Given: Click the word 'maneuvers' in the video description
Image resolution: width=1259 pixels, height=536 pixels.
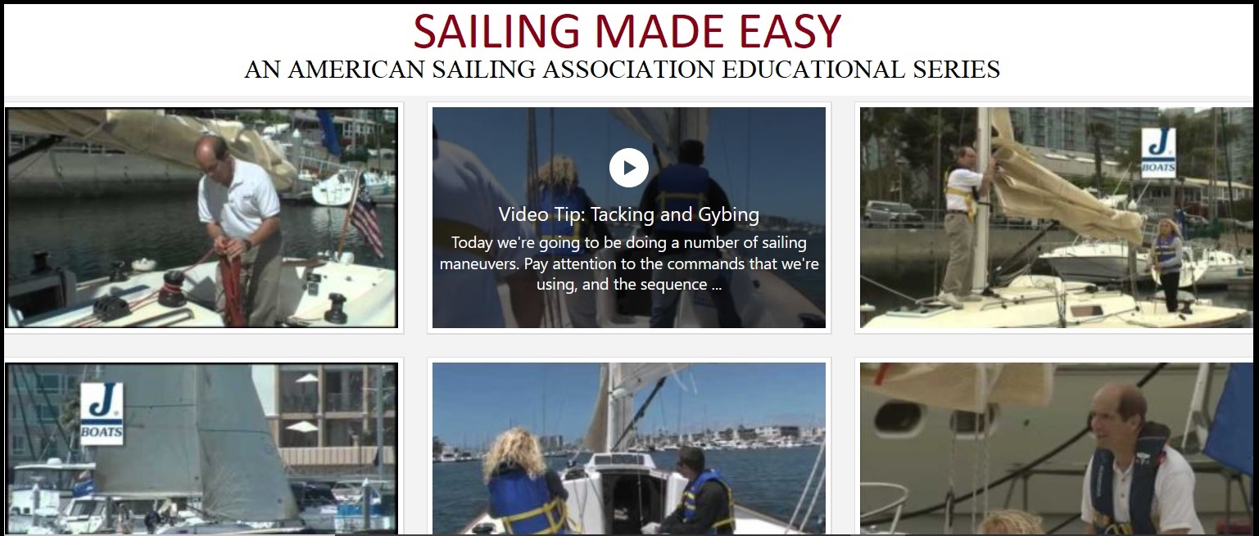Looking at the screenshot, I should [474, 263].
